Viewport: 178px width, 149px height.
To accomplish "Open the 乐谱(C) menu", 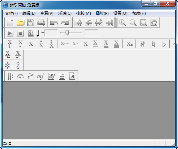I will pos(65,13).
